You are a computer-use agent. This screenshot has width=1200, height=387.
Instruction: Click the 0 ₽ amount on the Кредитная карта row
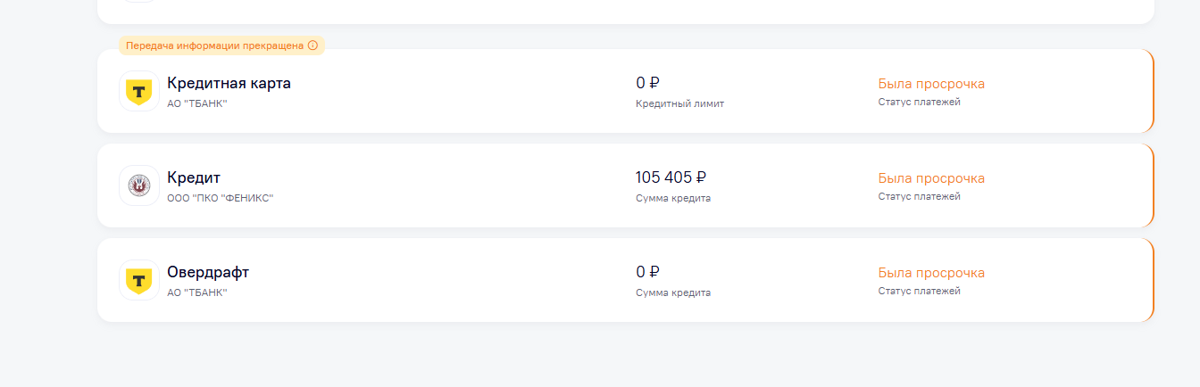coord(647,84)
